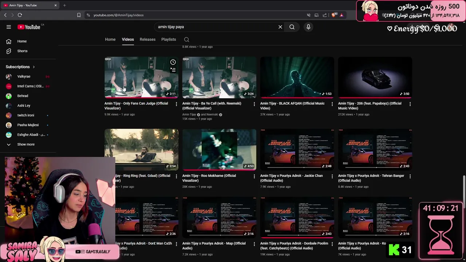
Task: Play Ring Ring thumbnail with 2:54 duration
Action: 141,150
